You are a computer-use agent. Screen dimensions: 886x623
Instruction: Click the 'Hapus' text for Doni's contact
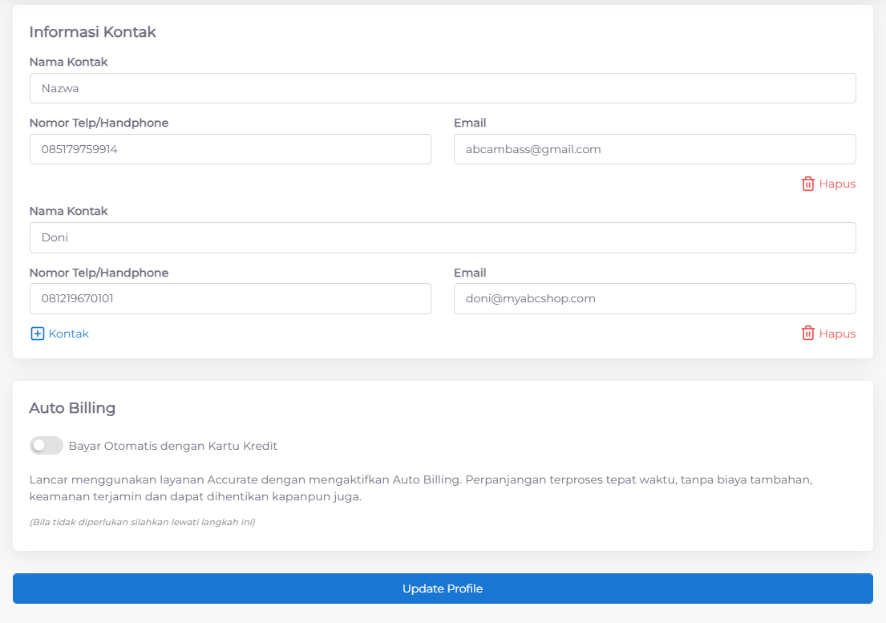coord(837,334)
